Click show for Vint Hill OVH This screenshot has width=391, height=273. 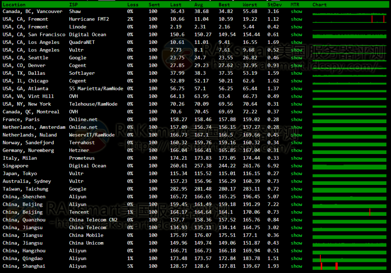(x=296, y=96)
